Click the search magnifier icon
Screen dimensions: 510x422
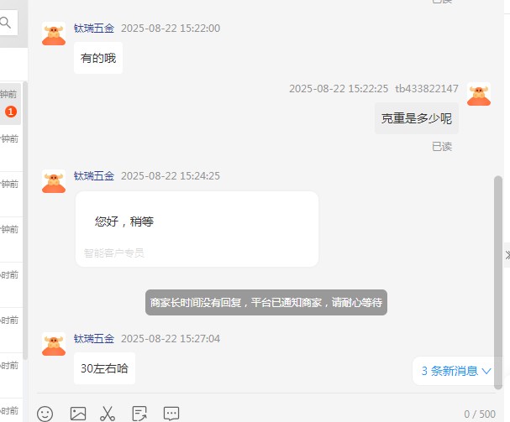pos(6,23)
